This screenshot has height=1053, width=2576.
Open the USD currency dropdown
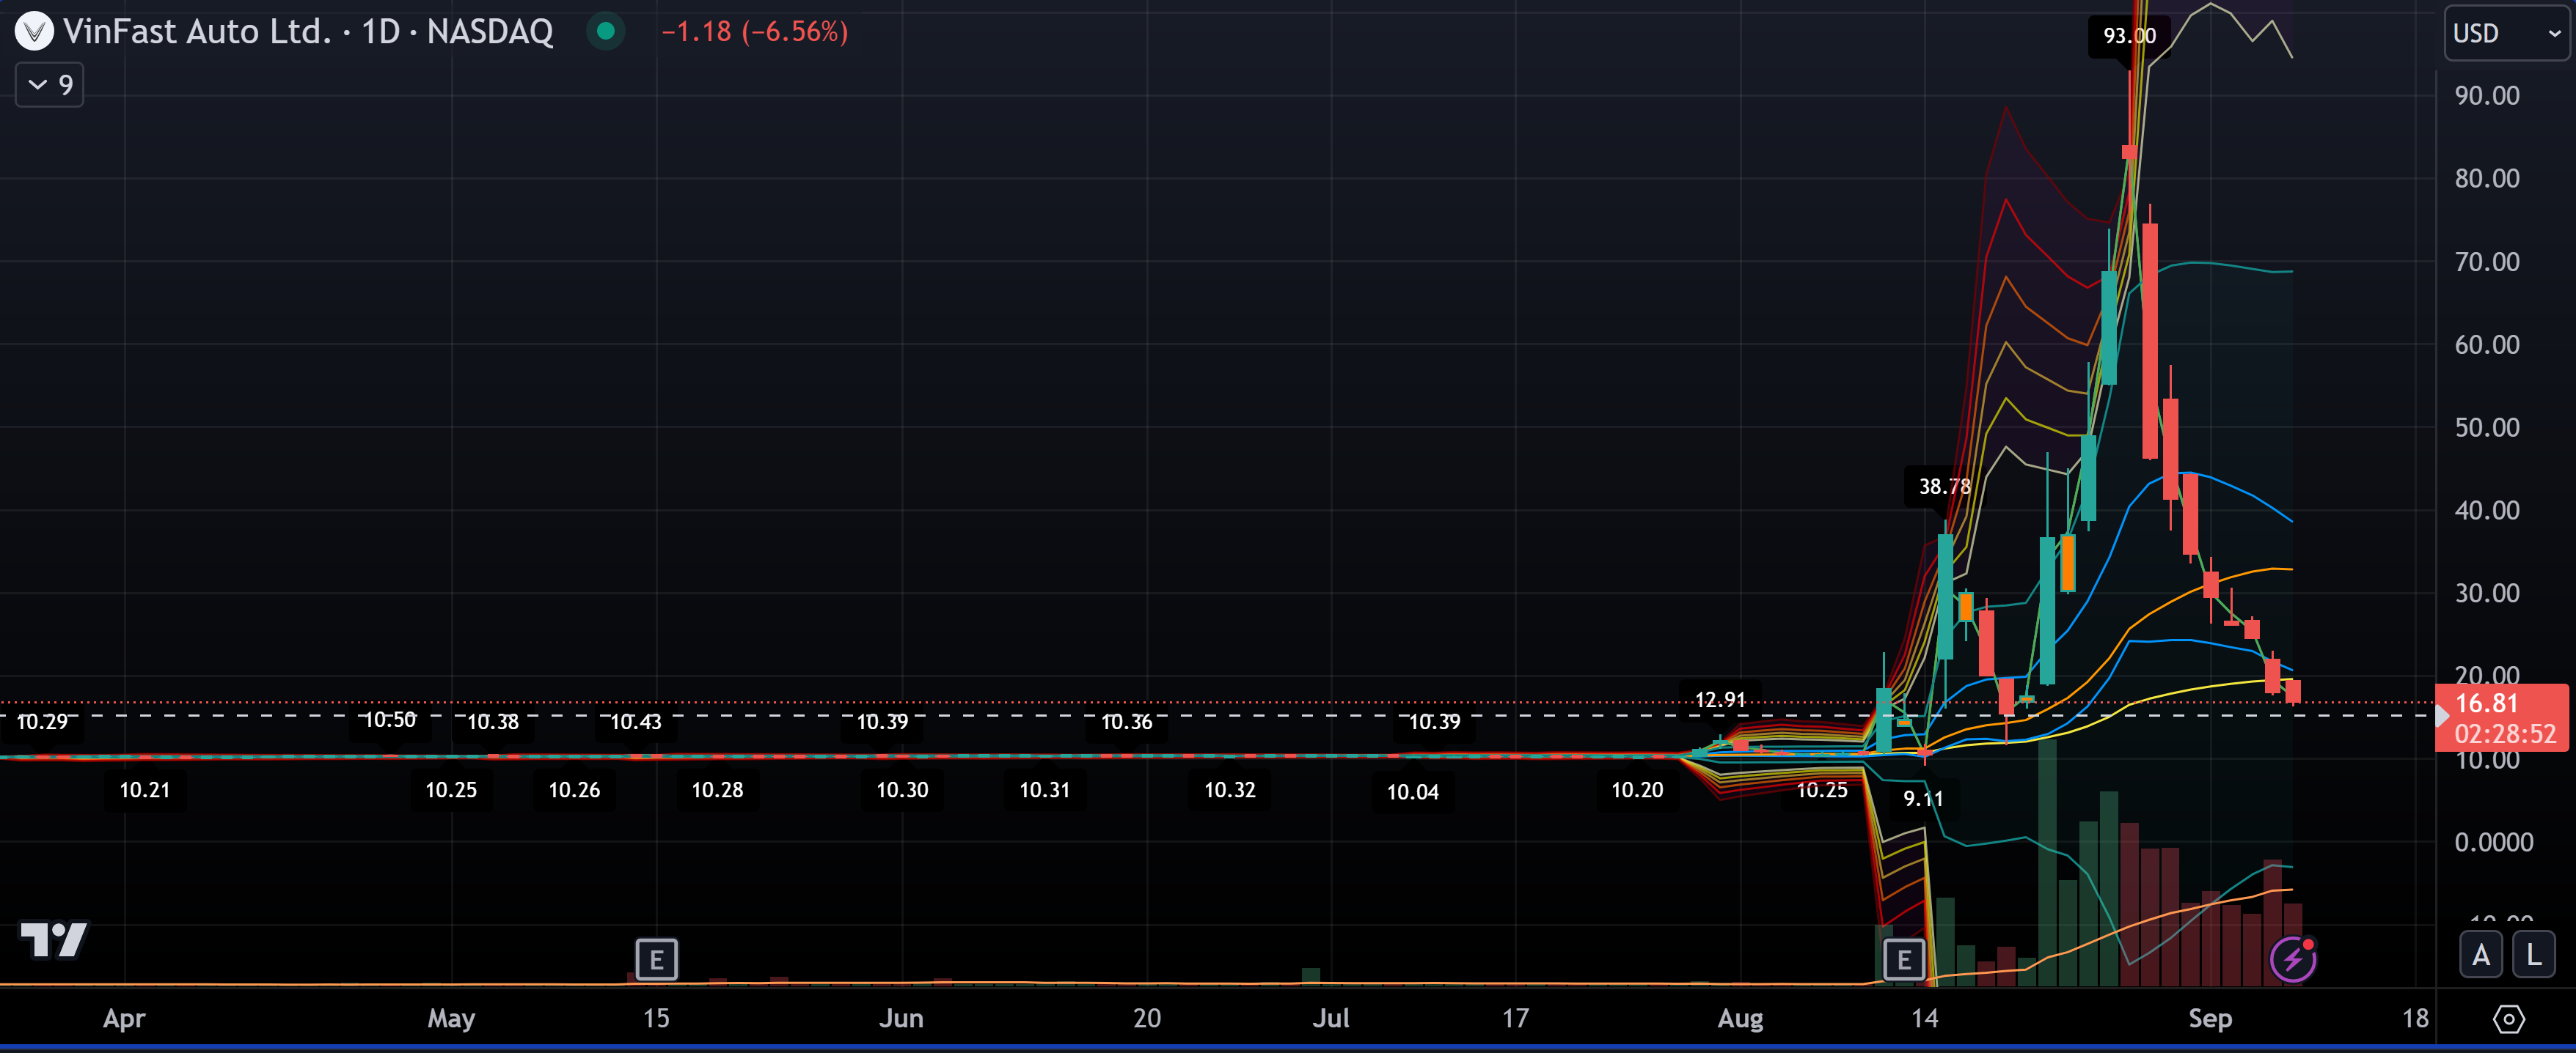coord(2507,33)
